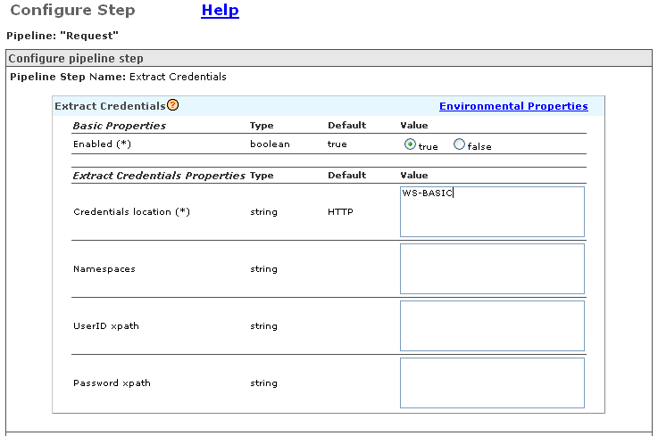Viewport: 658px width, 436px height.
Task: Select the false radio button for Enabled
Action: point(459,144)
